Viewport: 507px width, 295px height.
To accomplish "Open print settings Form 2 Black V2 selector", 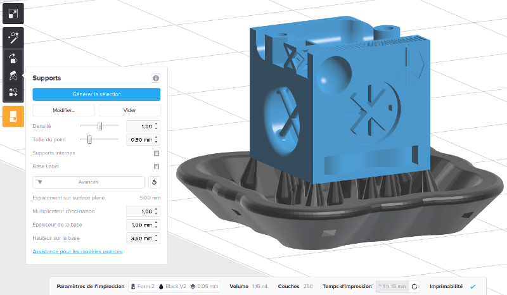I will 174,286.
